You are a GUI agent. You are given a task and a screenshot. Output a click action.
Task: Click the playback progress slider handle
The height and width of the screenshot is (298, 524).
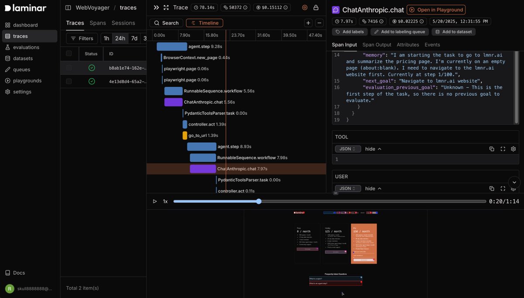tap(259, 201)
